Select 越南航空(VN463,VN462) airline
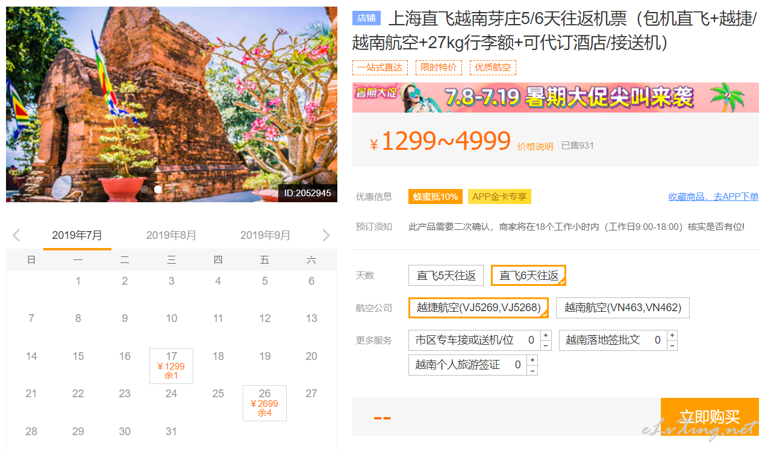 point(623,308)
